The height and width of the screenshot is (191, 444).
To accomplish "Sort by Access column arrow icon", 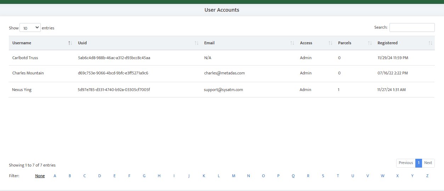I will click(330, 43).
